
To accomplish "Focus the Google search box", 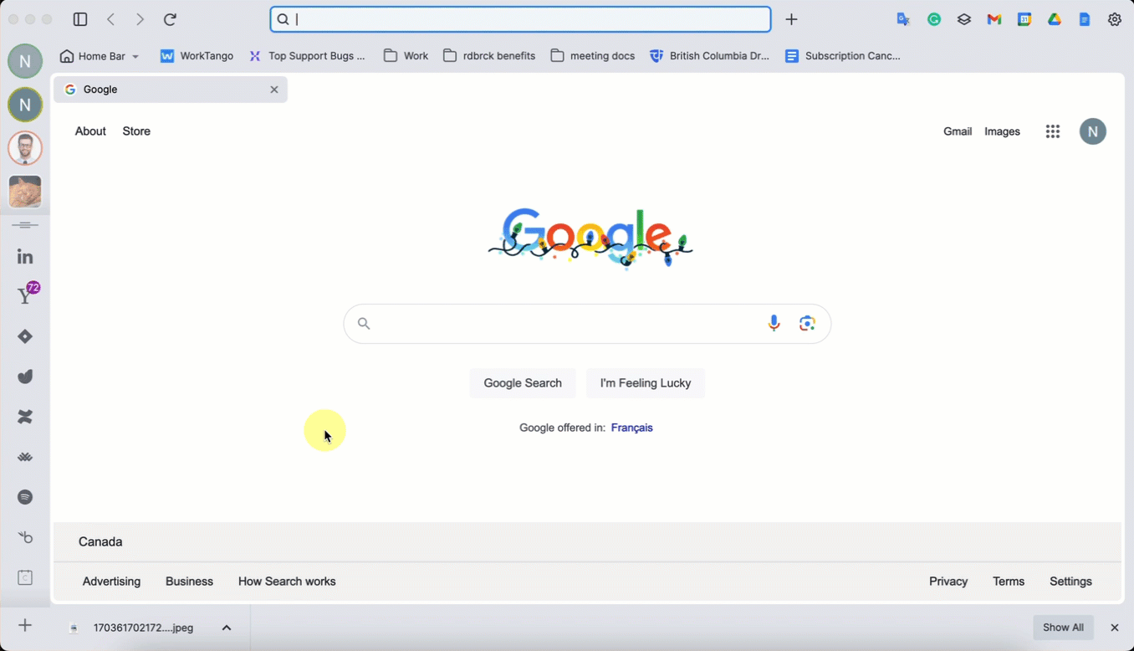I will click(x=587, y=324).
